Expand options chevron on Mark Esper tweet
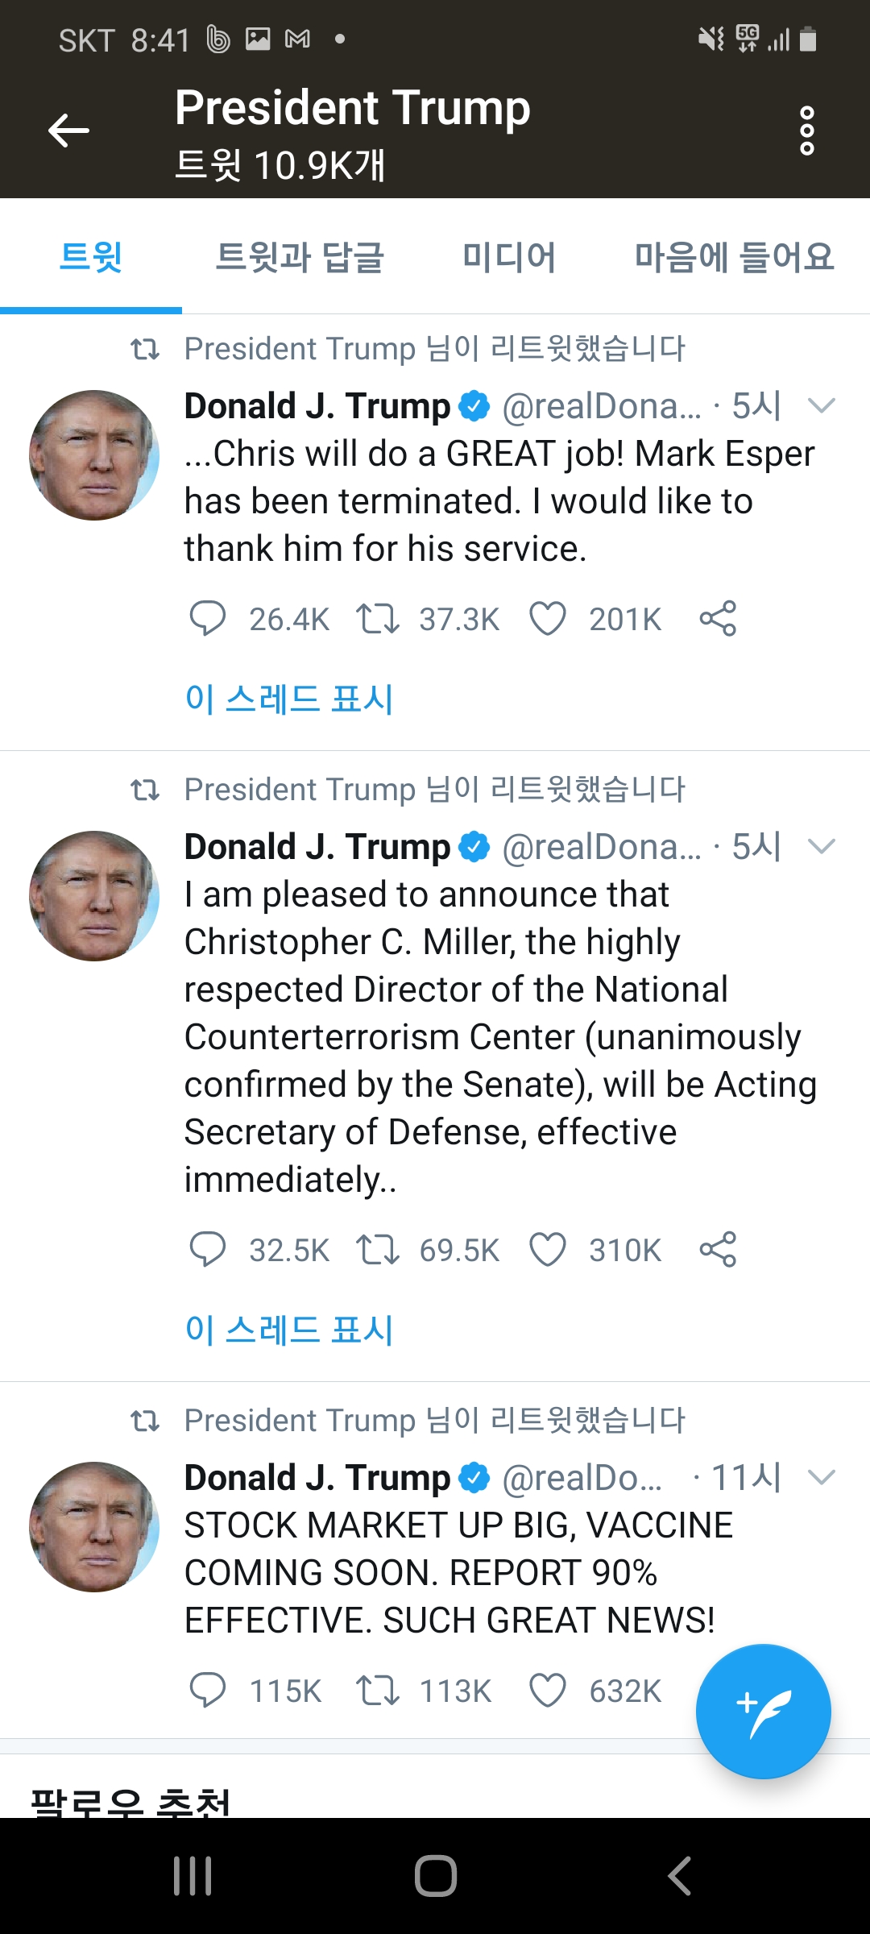The width and height of the screenshot is (870, 1934). coord(821,405)
